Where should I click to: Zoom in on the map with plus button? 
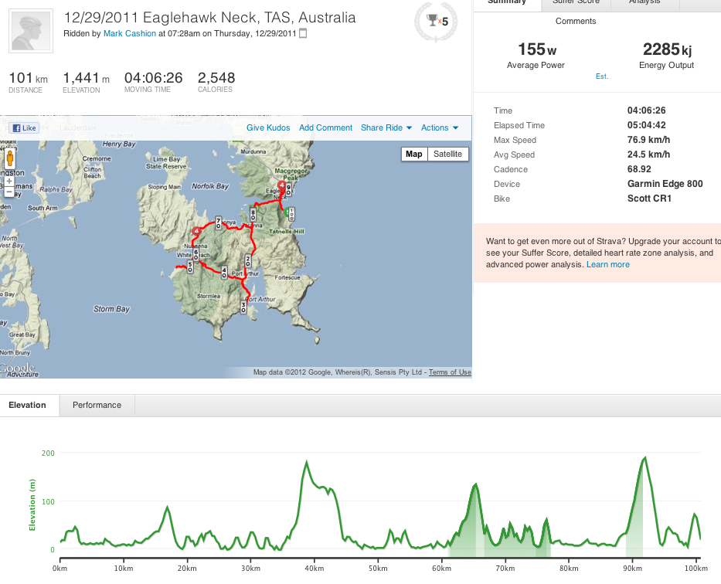[x=10, y=182]
